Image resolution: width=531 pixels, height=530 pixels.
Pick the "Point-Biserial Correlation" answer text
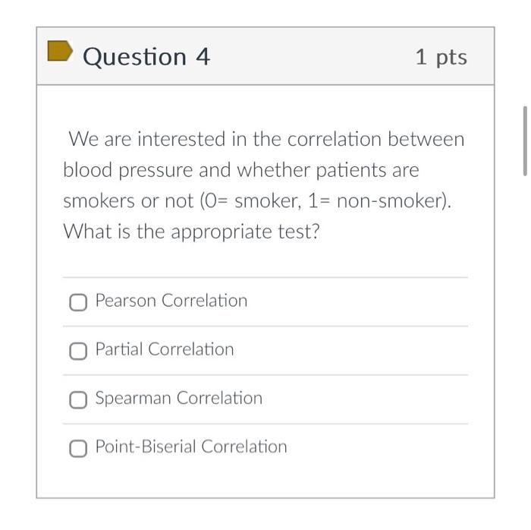191,446
